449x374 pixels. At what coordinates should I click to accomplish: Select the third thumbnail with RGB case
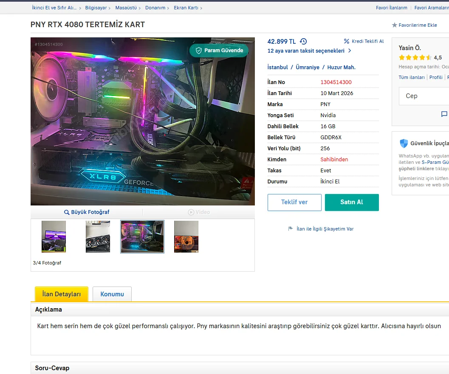[142, 236]
